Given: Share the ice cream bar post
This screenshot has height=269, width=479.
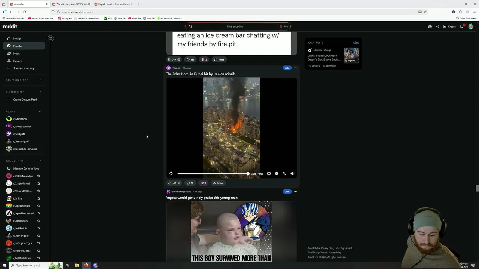Looking at the screenshot, I should (219, 59).
